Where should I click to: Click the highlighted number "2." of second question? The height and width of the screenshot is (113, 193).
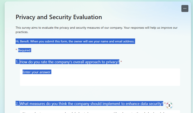(17, 104)
